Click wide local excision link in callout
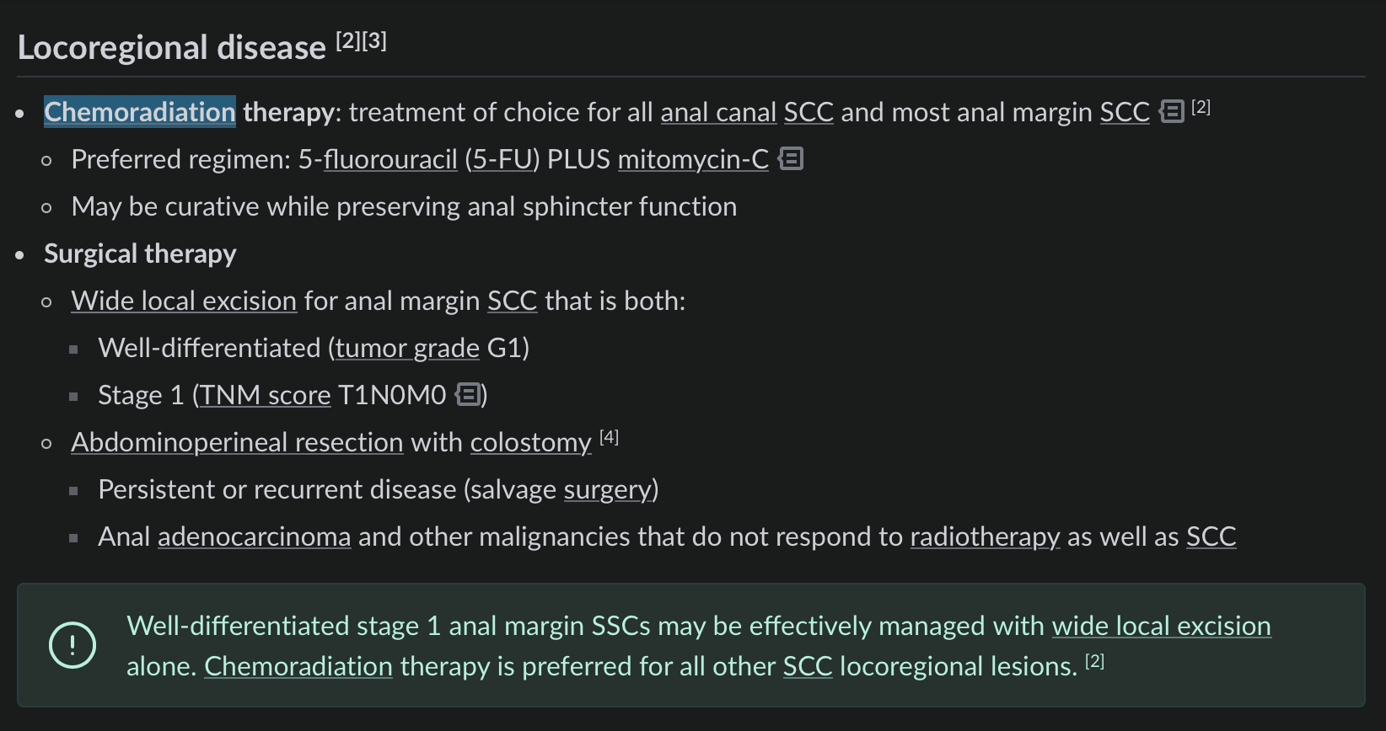 click(x=1161, y=626)
